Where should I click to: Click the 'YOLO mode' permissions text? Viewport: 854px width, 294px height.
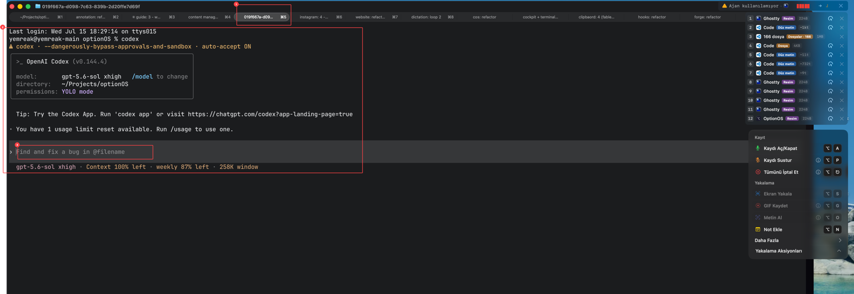pyautogui.click(x=77, y=92)
